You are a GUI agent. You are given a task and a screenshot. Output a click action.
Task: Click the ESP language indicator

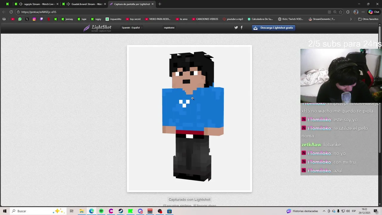pyautogui.click(x=354, y=211)
